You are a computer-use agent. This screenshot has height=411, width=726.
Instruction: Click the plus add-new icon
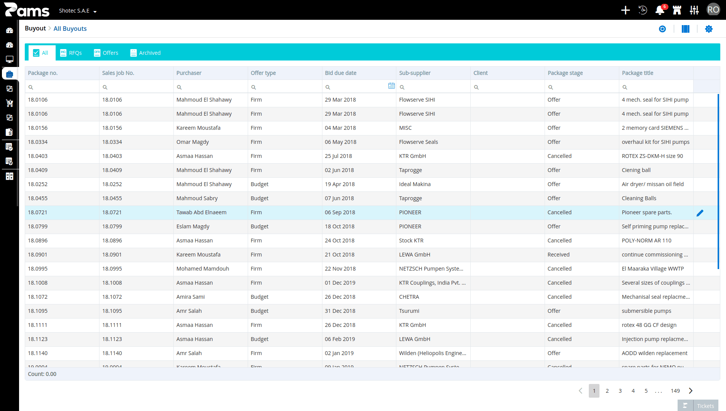pyautogui.click(x=625, y=10)
